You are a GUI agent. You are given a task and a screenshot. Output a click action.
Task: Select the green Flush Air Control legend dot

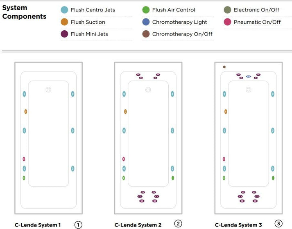[x=146, y=10]
